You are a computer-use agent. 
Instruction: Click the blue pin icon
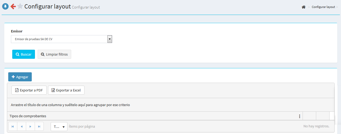click(x=5, y=6)
